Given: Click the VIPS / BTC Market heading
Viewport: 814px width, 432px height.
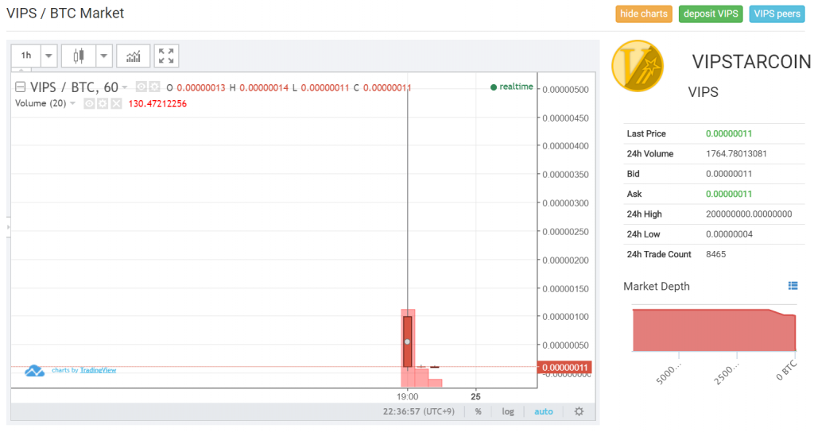Looking at the screenshot, I should click(x=65, y=13).
